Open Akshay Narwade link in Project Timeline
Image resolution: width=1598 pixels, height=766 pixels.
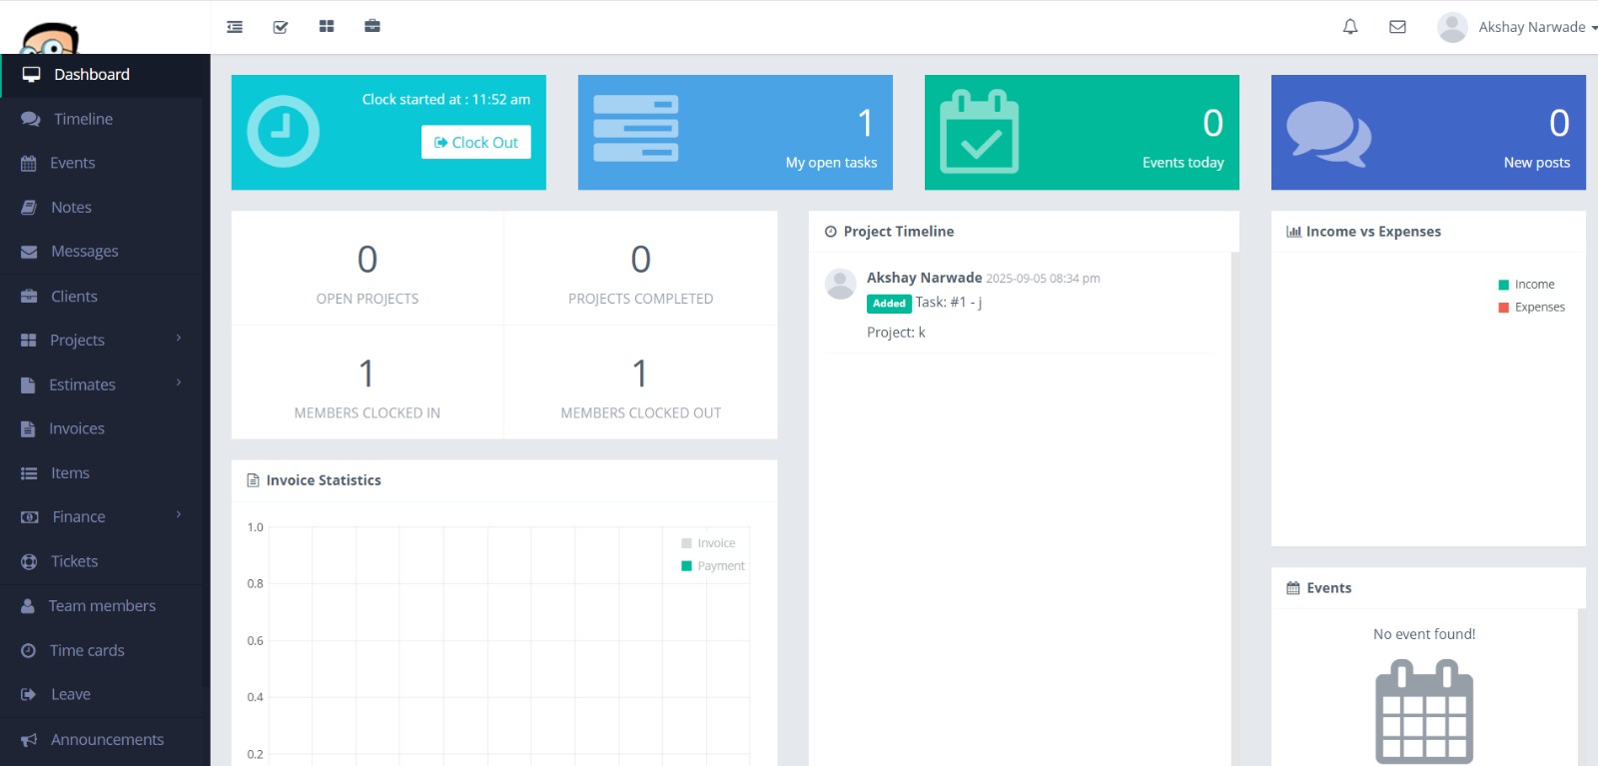[x=924, y=278]
